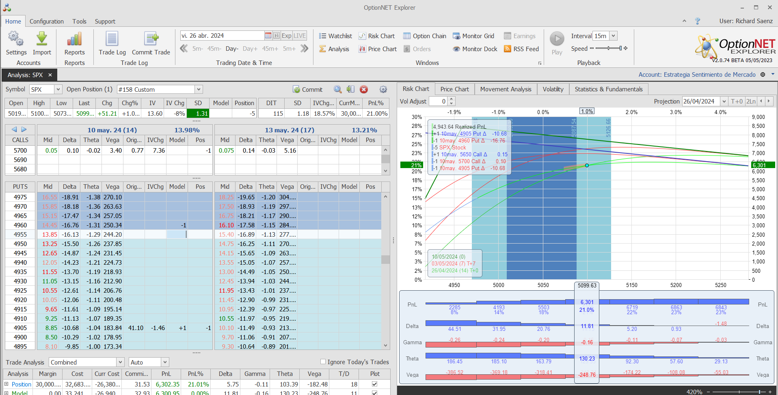Open the Configuration menu tab

coord(47,22)
